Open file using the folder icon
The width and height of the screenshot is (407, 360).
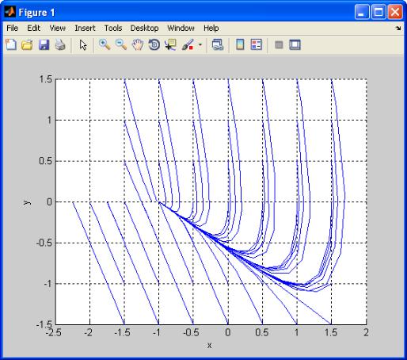[27, 44]
